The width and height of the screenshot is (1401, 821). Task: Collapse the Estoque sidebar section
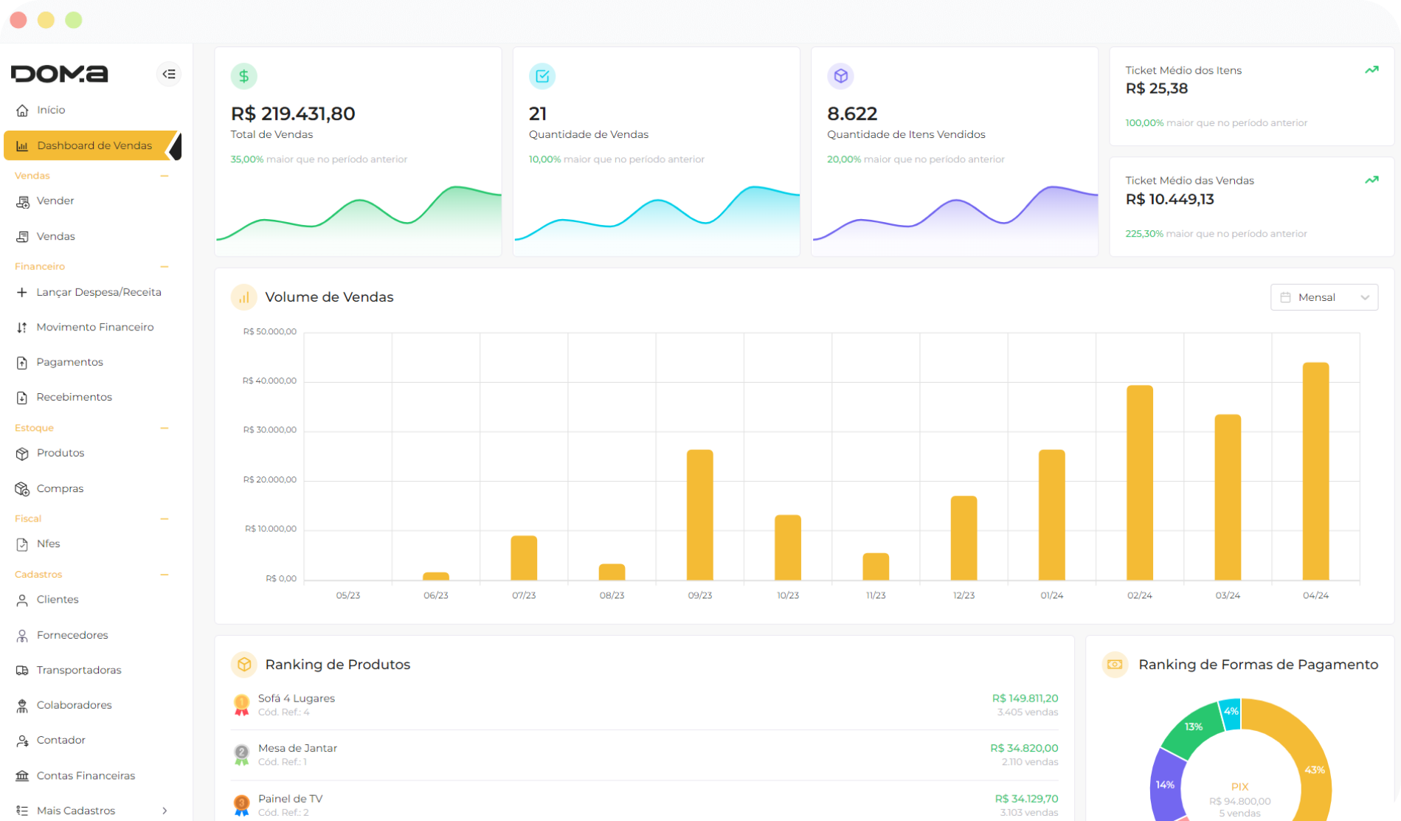[x=165, y=428]
